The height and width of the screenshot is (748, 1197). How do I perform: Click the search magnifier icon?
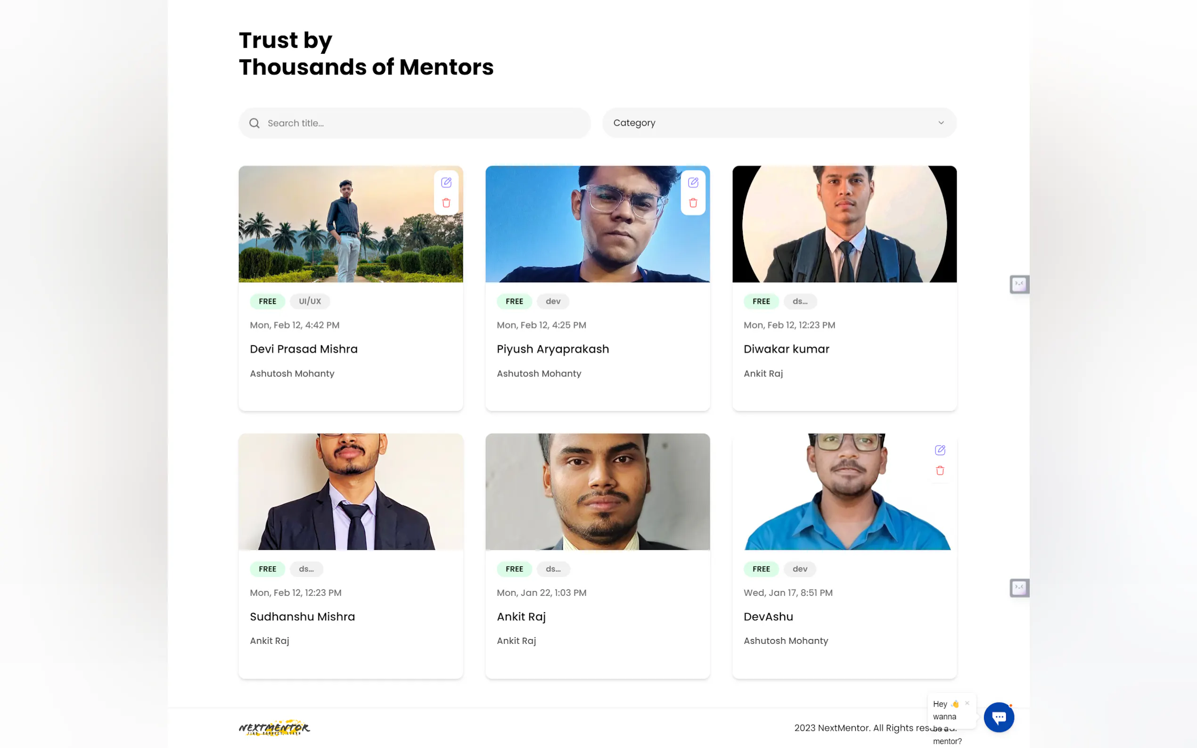click(254, 123)
